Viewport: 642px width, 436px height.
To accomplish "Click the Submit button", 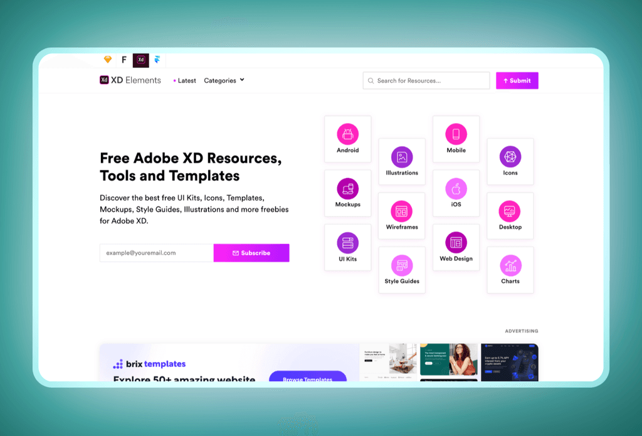I will (x=517, y=80).
